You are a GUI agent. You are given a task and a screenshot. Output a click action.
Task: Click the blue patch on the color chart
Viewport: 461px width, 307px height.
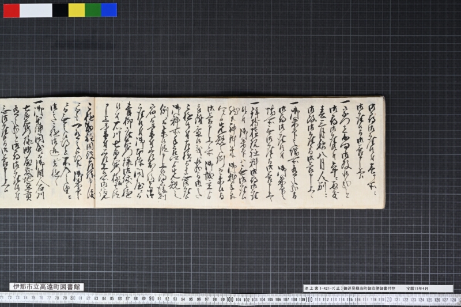109,10
